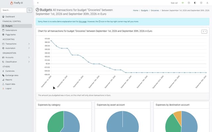Select Budgets in the sidebar
The height and width of the screenshot is (132, 212).
17,26
